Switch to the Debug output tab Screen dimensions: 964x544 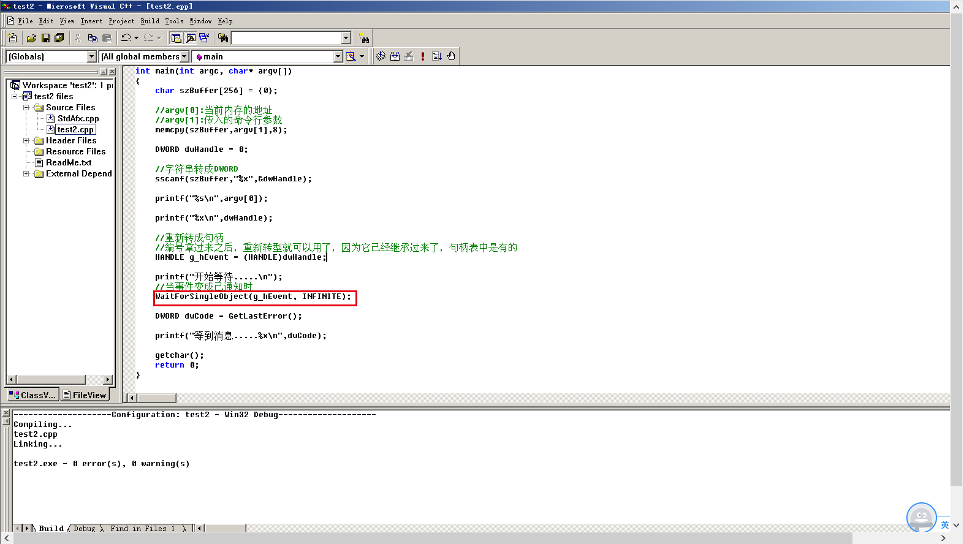click(x=85, y=528)
